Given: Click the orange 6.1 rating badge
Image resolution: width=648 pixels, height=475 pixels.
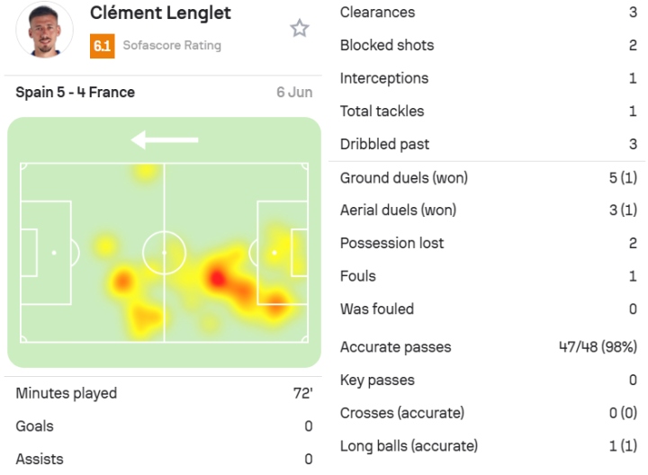Looking at the screenshot, I should [102, 46].
